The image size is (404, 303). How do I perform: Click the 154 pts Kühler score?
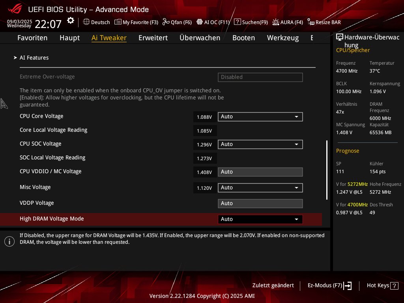click(378, 172)
